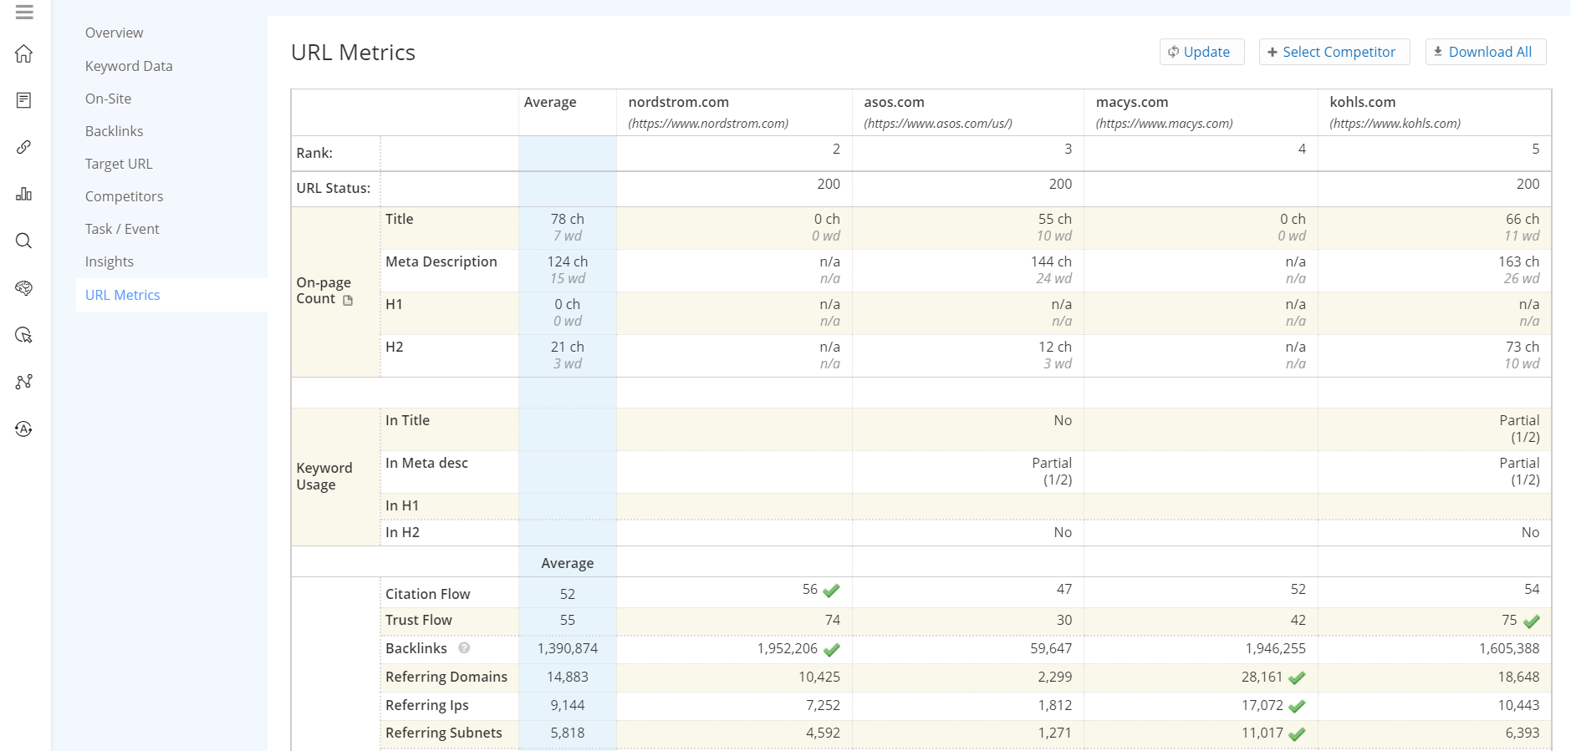1571x751 pixels.
Task: Click the Select Competitor button
Action: point(1334,52)
